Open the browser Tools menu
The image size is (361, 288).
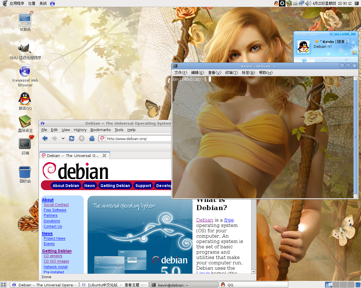pyautogui.click(x=119, y=130)
